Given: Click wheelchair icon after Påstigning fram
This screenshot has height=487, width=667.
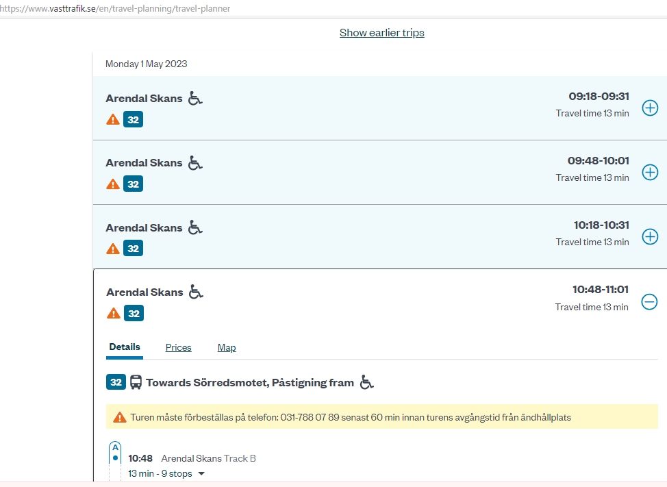Looking at the screenshot, I should [367, 382].
